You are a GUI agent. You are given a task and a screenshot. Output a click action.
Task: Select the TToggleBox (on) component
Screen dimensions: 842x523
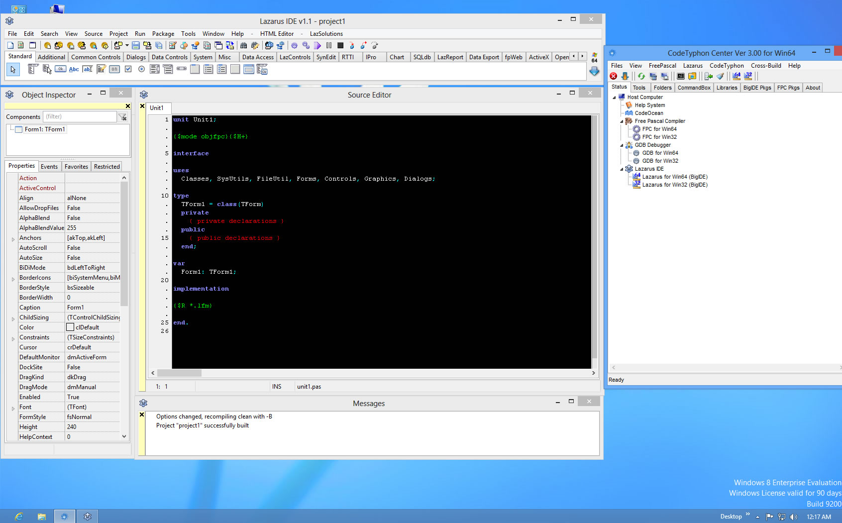pyautogui.click(x=114, y=69)
